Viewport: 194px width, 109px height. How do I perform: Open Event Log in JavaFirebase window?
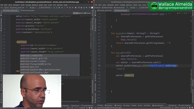[x=75, y=106]
